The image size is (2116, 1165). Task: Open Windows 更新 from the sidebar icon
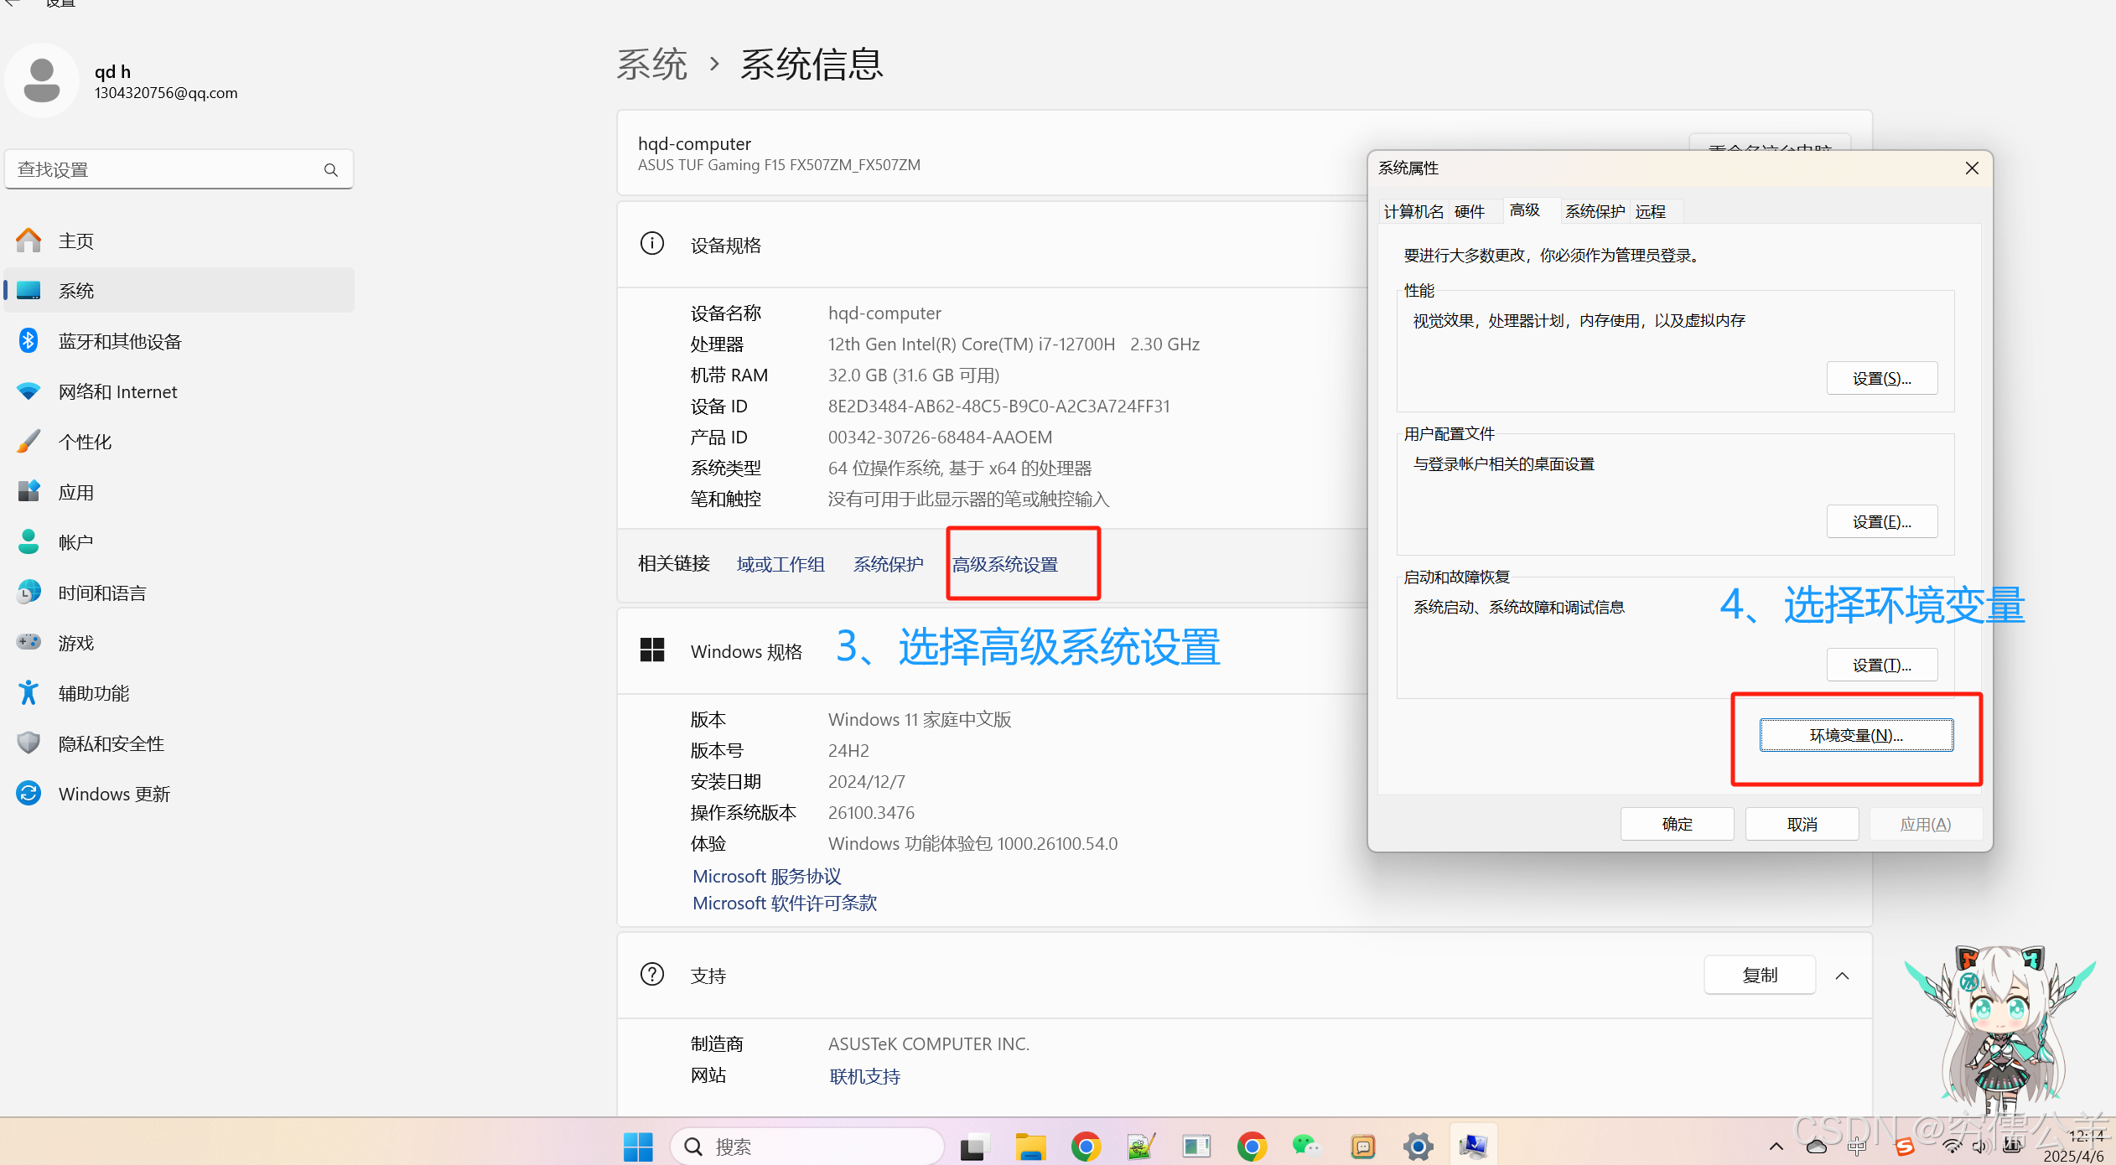(x=28, y=793)
